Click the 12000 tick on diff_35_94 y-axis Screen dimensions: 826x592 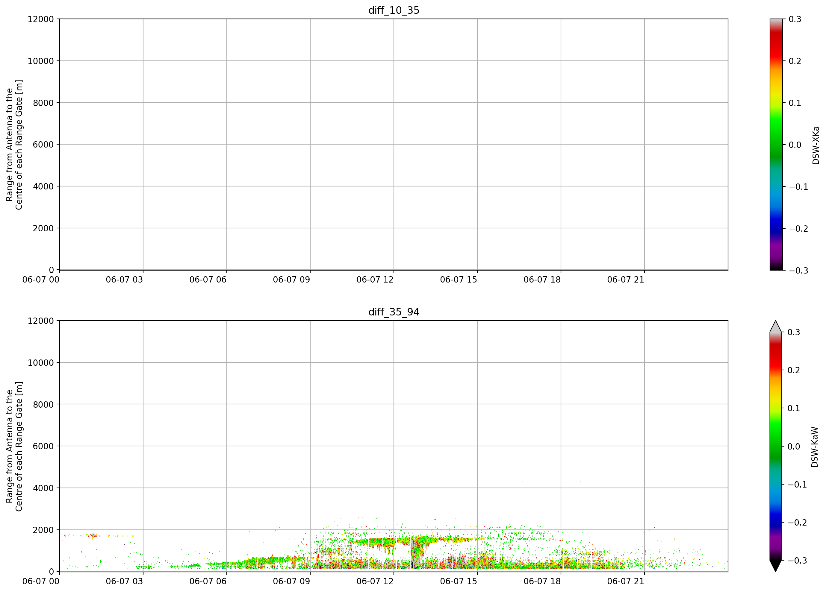[41, 321]
